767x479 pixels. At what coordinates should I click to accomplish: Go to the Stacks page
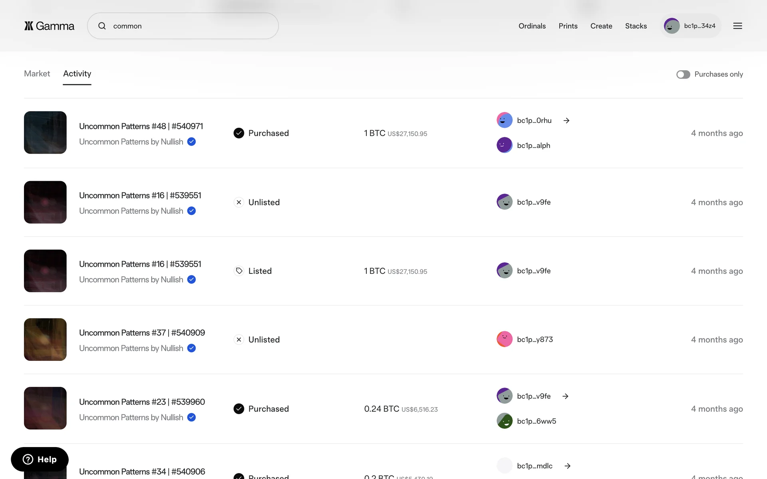pyautogui.click(x=636, y=26)
